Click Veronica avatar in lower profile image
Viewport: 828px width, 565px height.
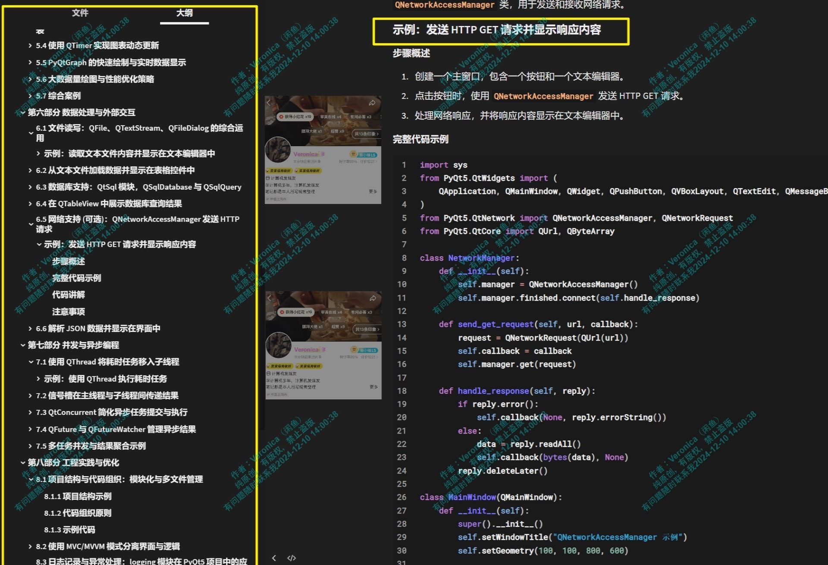[278, 345]
